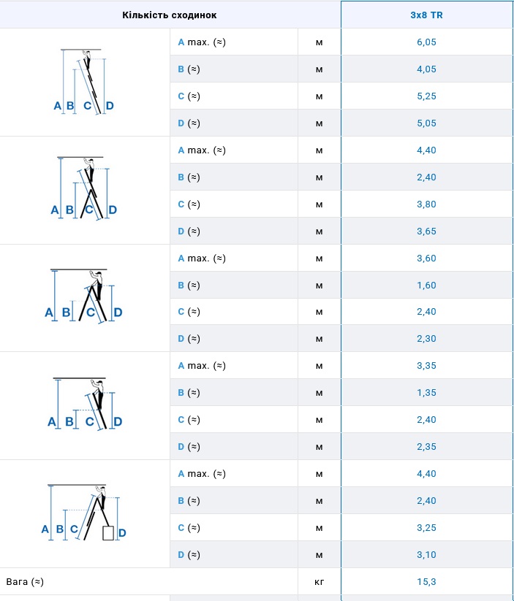
Task: Click the ladder diagram beside the 3,80 value
Action: (x=84, y=189)
